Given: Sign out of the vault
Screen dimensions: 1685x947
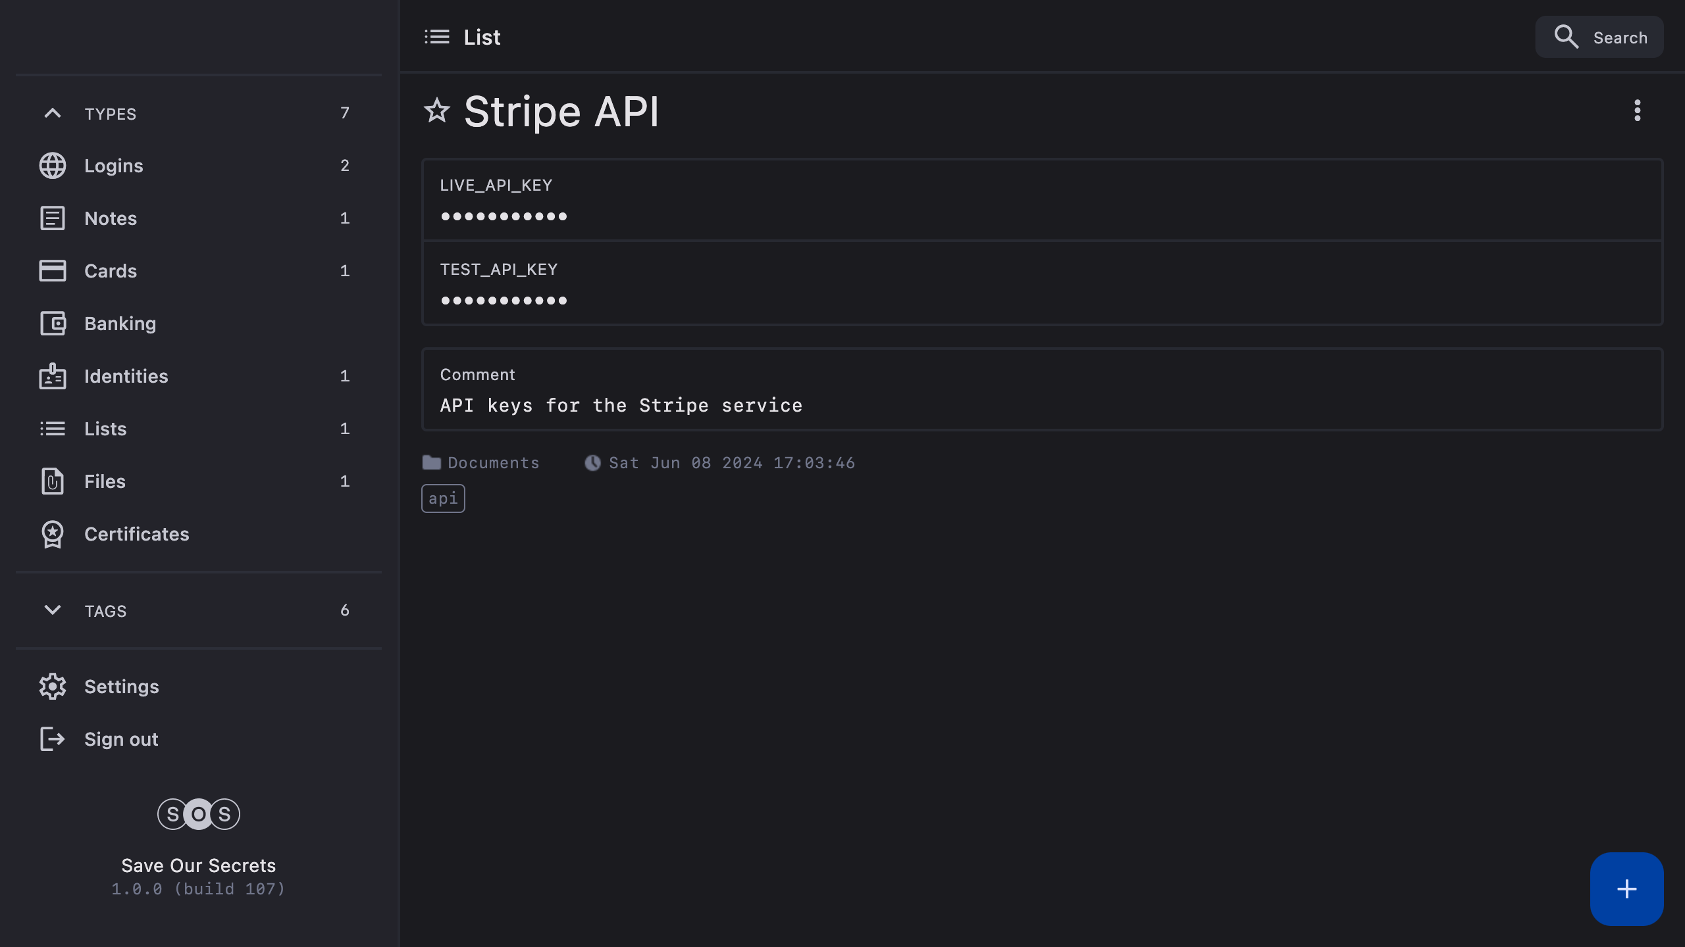Looking at the screenshot, I should 121,739.
